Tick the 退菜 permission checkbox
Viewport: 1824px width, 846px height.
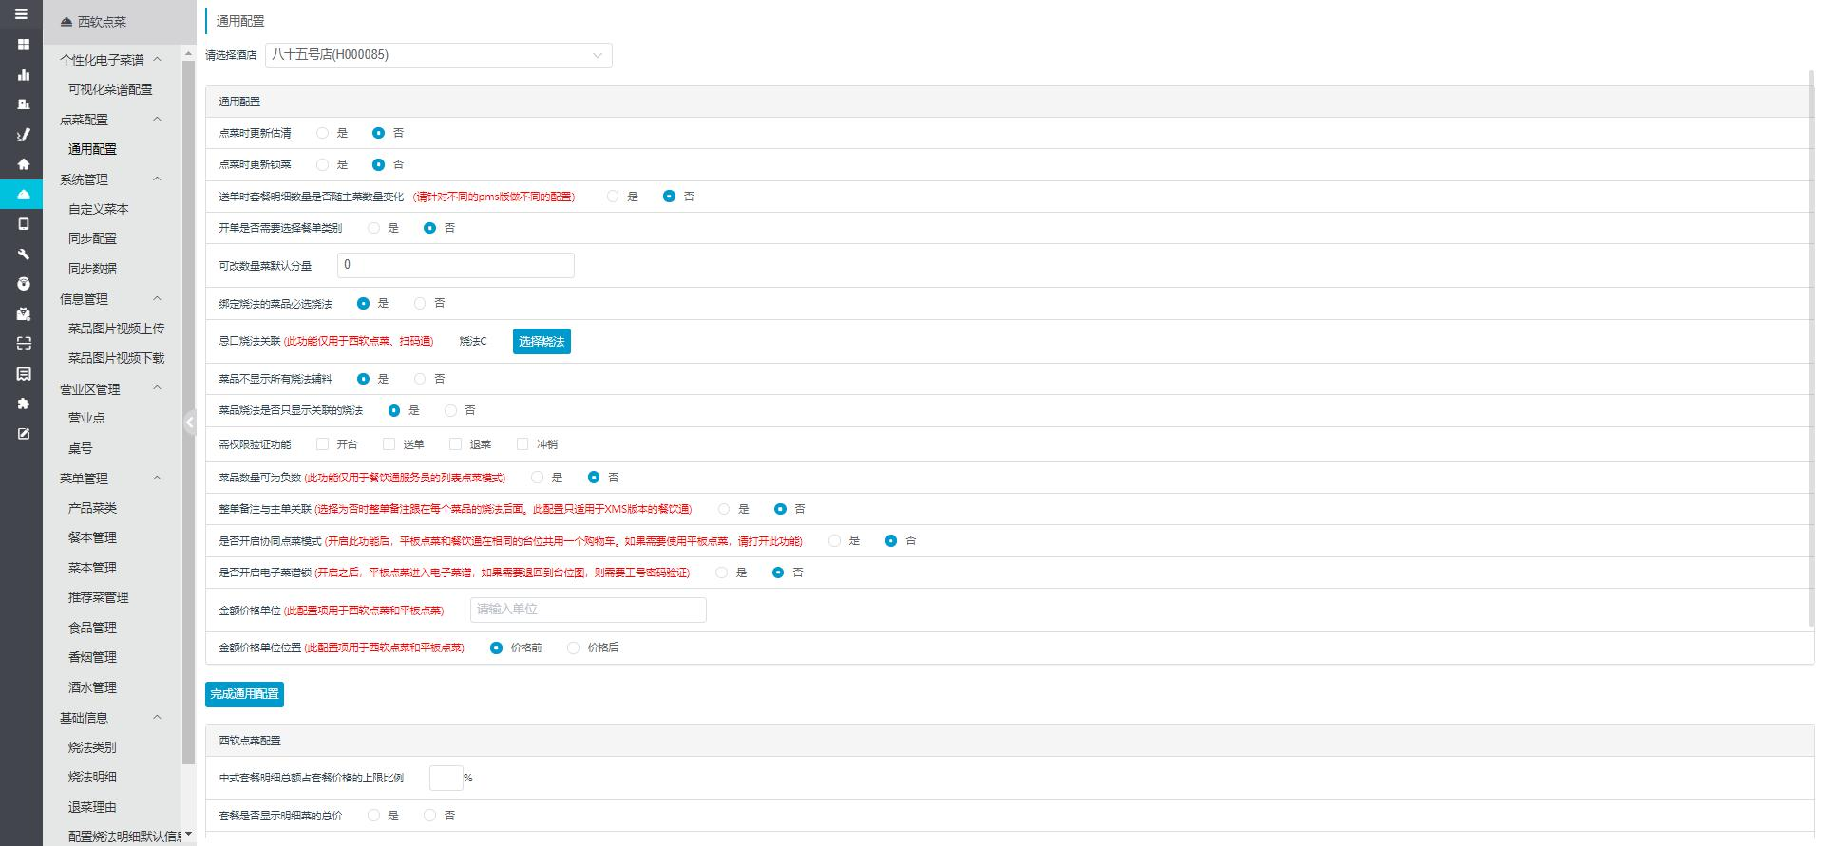pyautogui.click(x=456, y=443)
